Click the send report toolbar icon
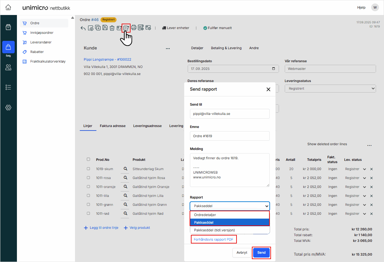Screen dimensions: 384x262 pos(126,28)
